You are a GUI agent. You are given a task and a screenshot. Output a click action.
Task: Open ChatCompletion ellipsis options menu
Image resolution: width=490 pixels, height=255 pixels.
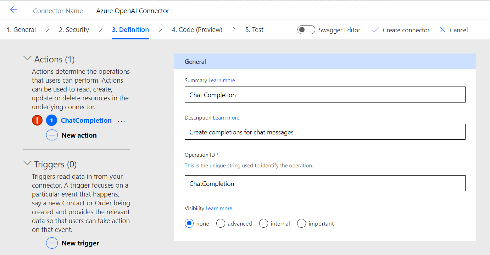[121, 121]
